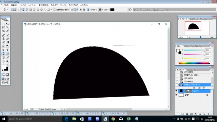Viewport: 217px width, 122px height.
Task: Select the Crop tool
Action: 3,31
